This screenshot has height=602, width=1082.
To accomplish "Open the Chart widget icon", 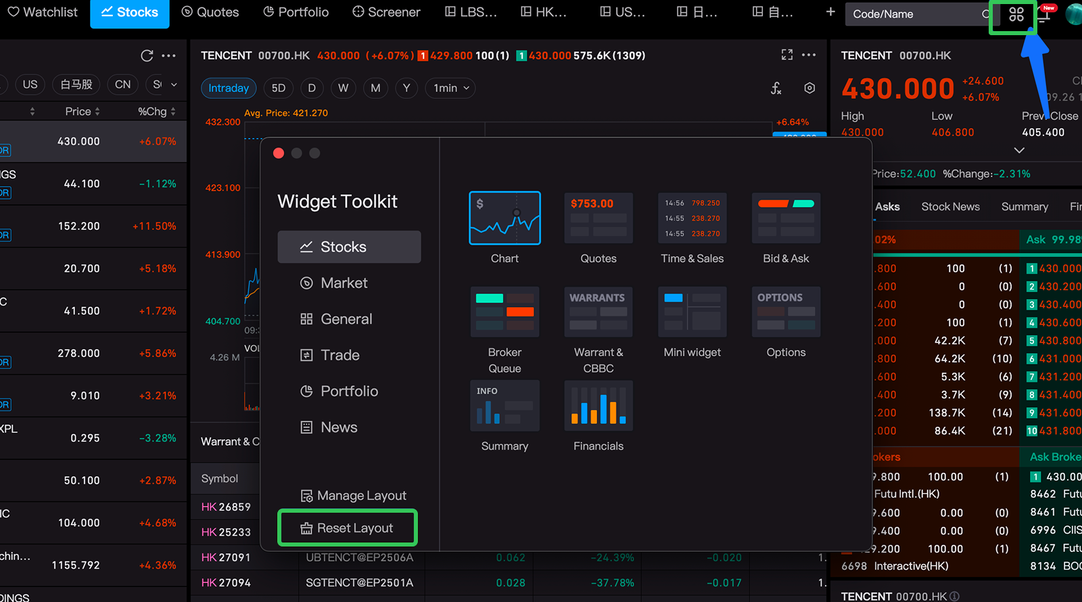I will pos(504,218).
